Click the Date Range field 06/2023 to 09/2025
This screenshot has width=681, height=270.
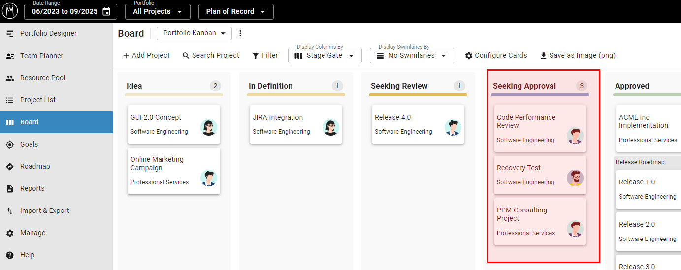[71, 11]
